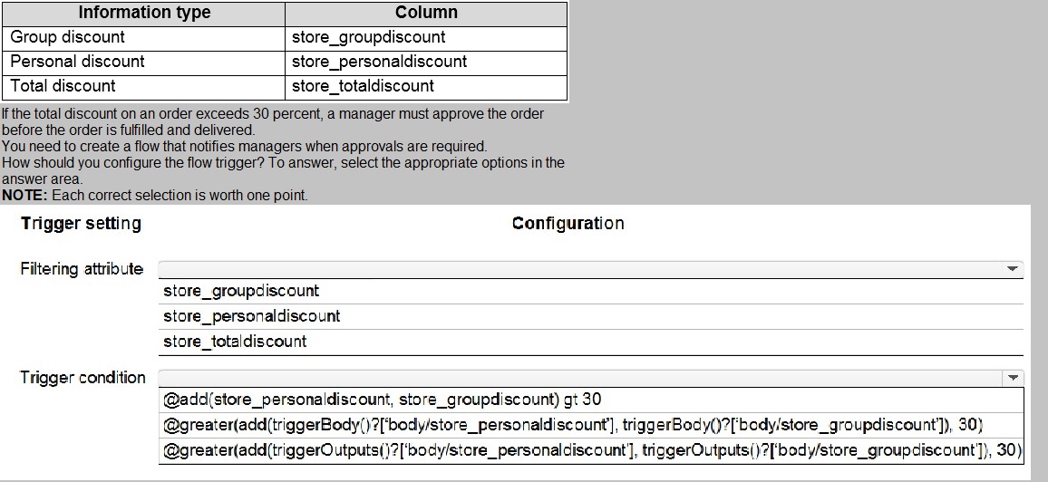Choose store_personaldiscount in Filtering attribute options

(x=252, y=316)
